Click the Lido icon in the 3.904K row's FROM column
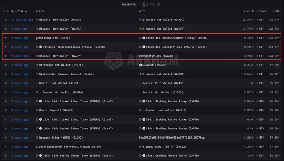The image size is (284, 161). coord(41,101)
